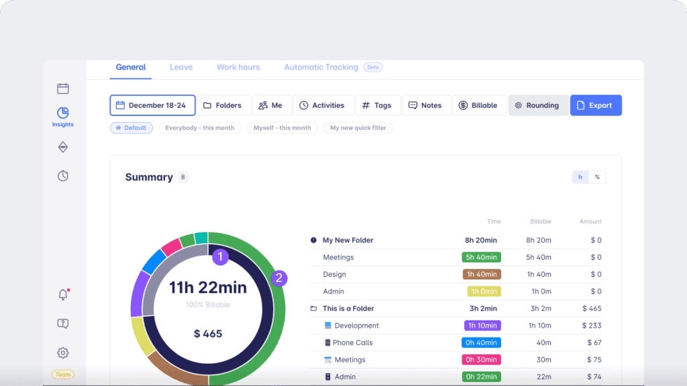687x386 pixels.
Task: Open notifications bell icon
Action: tap(63, 295)
